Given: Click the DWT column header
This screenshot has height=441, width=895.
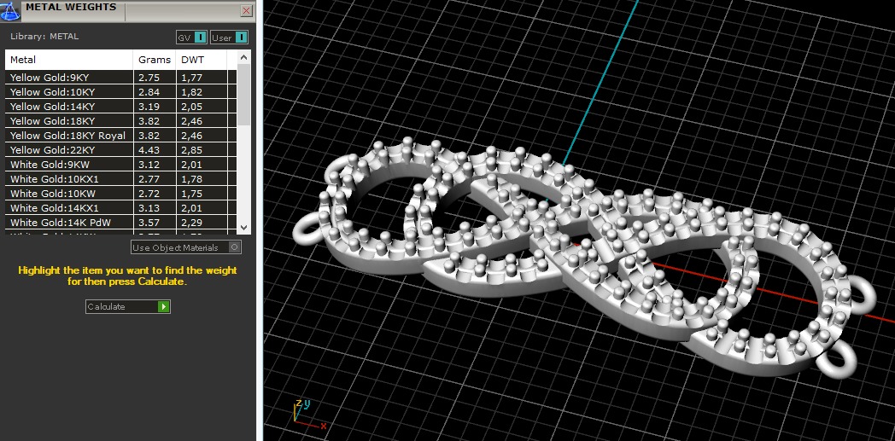Looking at the screenshot, I should (x=202, y=60).
